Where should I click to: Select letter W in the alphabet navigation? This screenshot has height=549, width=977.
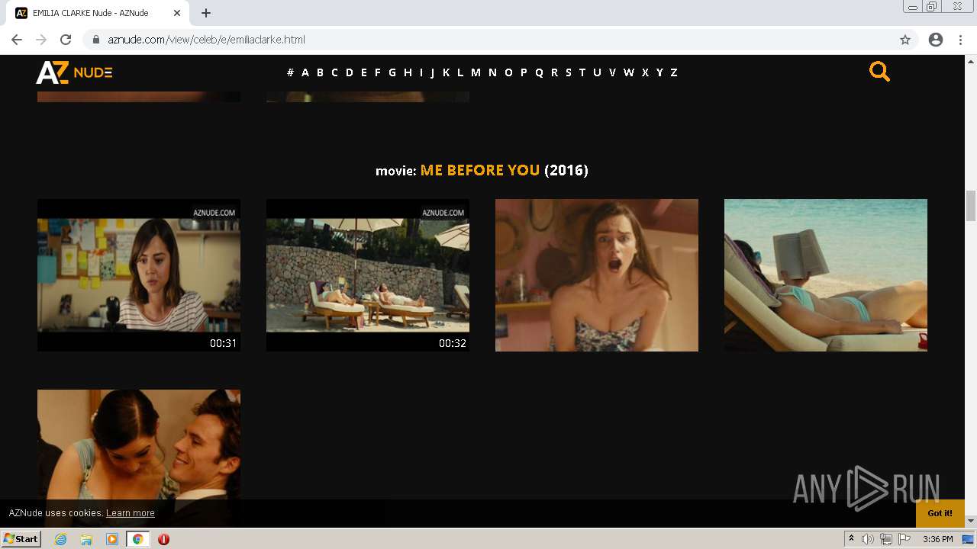tap(629, 72)
